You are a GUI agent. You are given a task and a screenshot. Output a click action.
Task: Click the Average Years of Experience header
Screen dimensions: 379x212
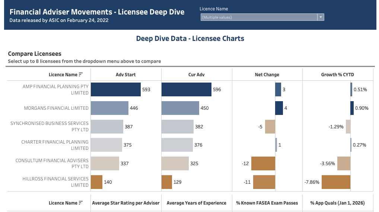197,203
